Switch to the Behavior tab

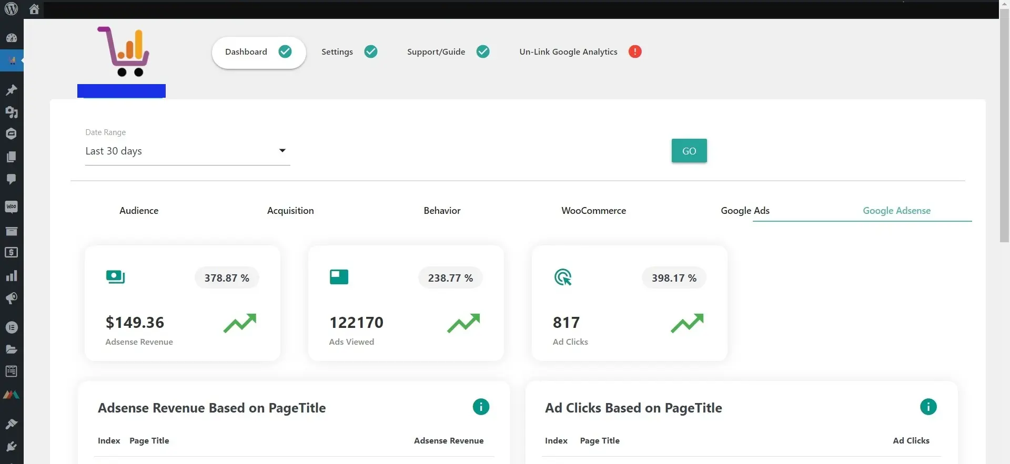[x=442, y=211]
